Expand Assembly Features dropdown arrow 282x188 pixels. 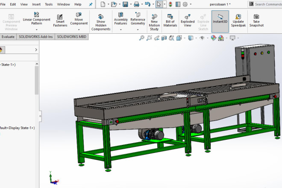[120, 29]
